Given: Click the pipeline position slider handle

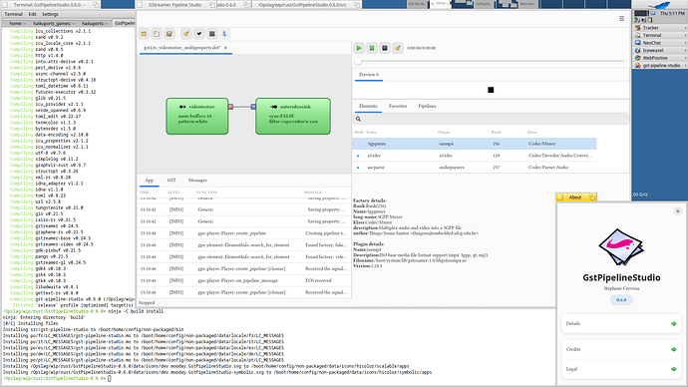Looking at the screenshot, I should coord(358,61).
